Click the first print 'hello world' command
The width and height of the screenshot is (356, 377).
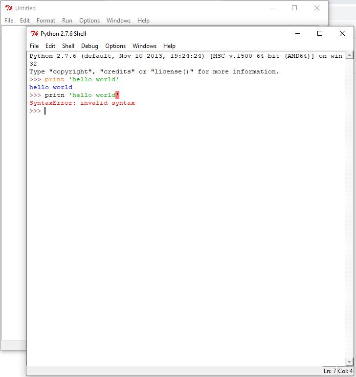(82, 79)
